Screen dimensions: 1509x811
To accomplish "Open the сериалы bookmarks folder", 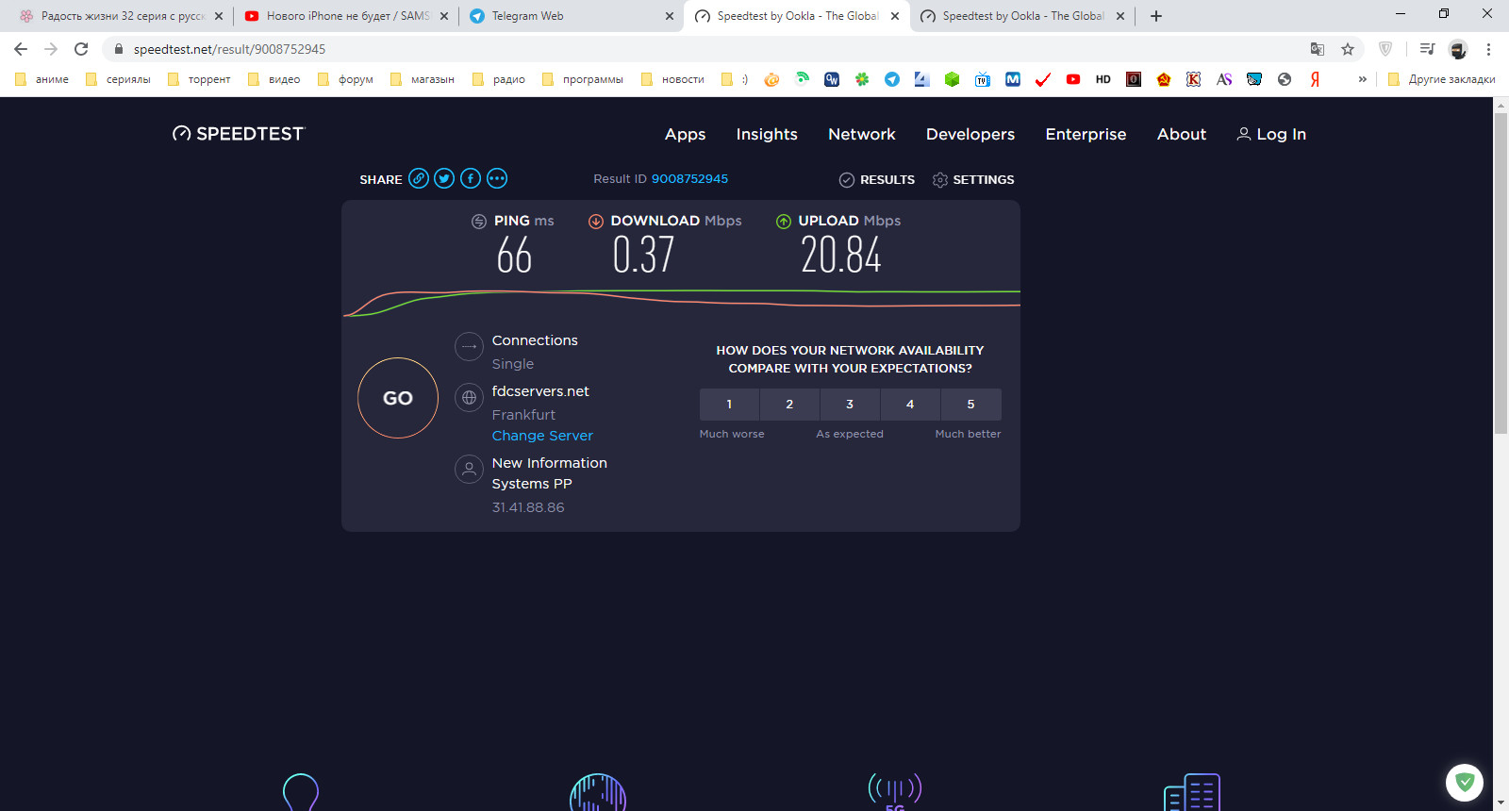I will click(x=118, y=79).
